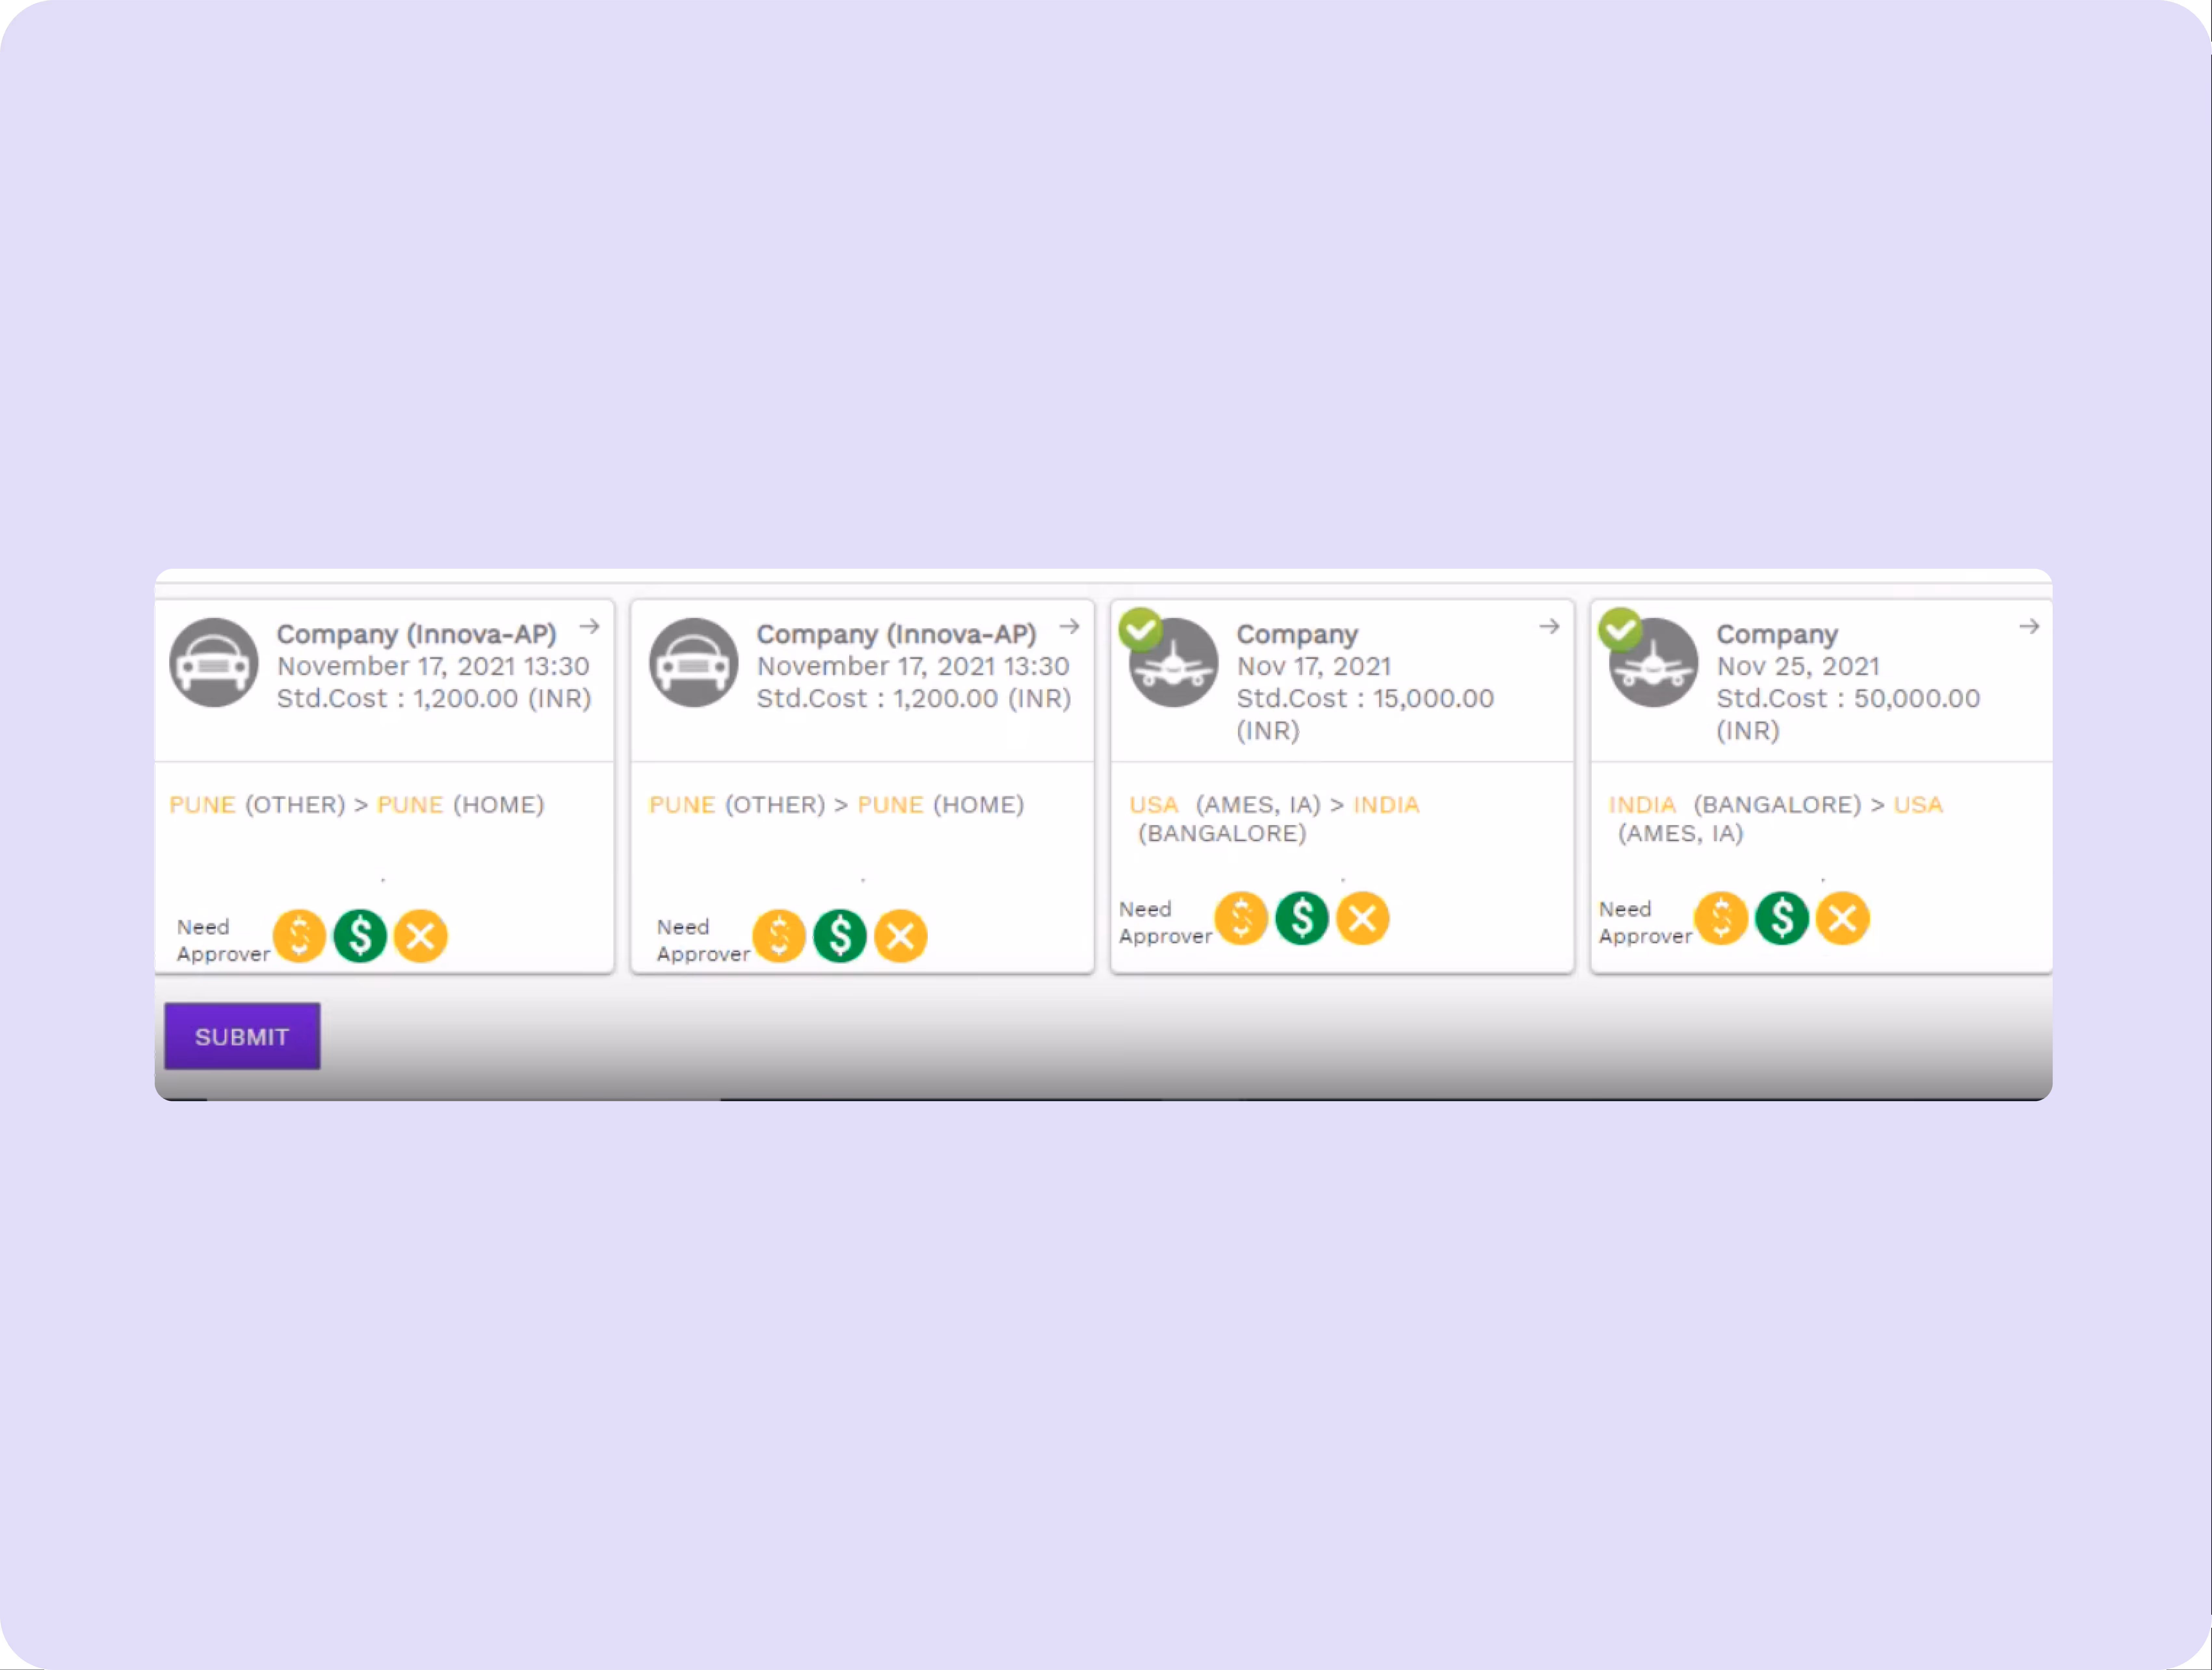Click green dollar icon on Nov 17 flight card

tap(1302, 918)
